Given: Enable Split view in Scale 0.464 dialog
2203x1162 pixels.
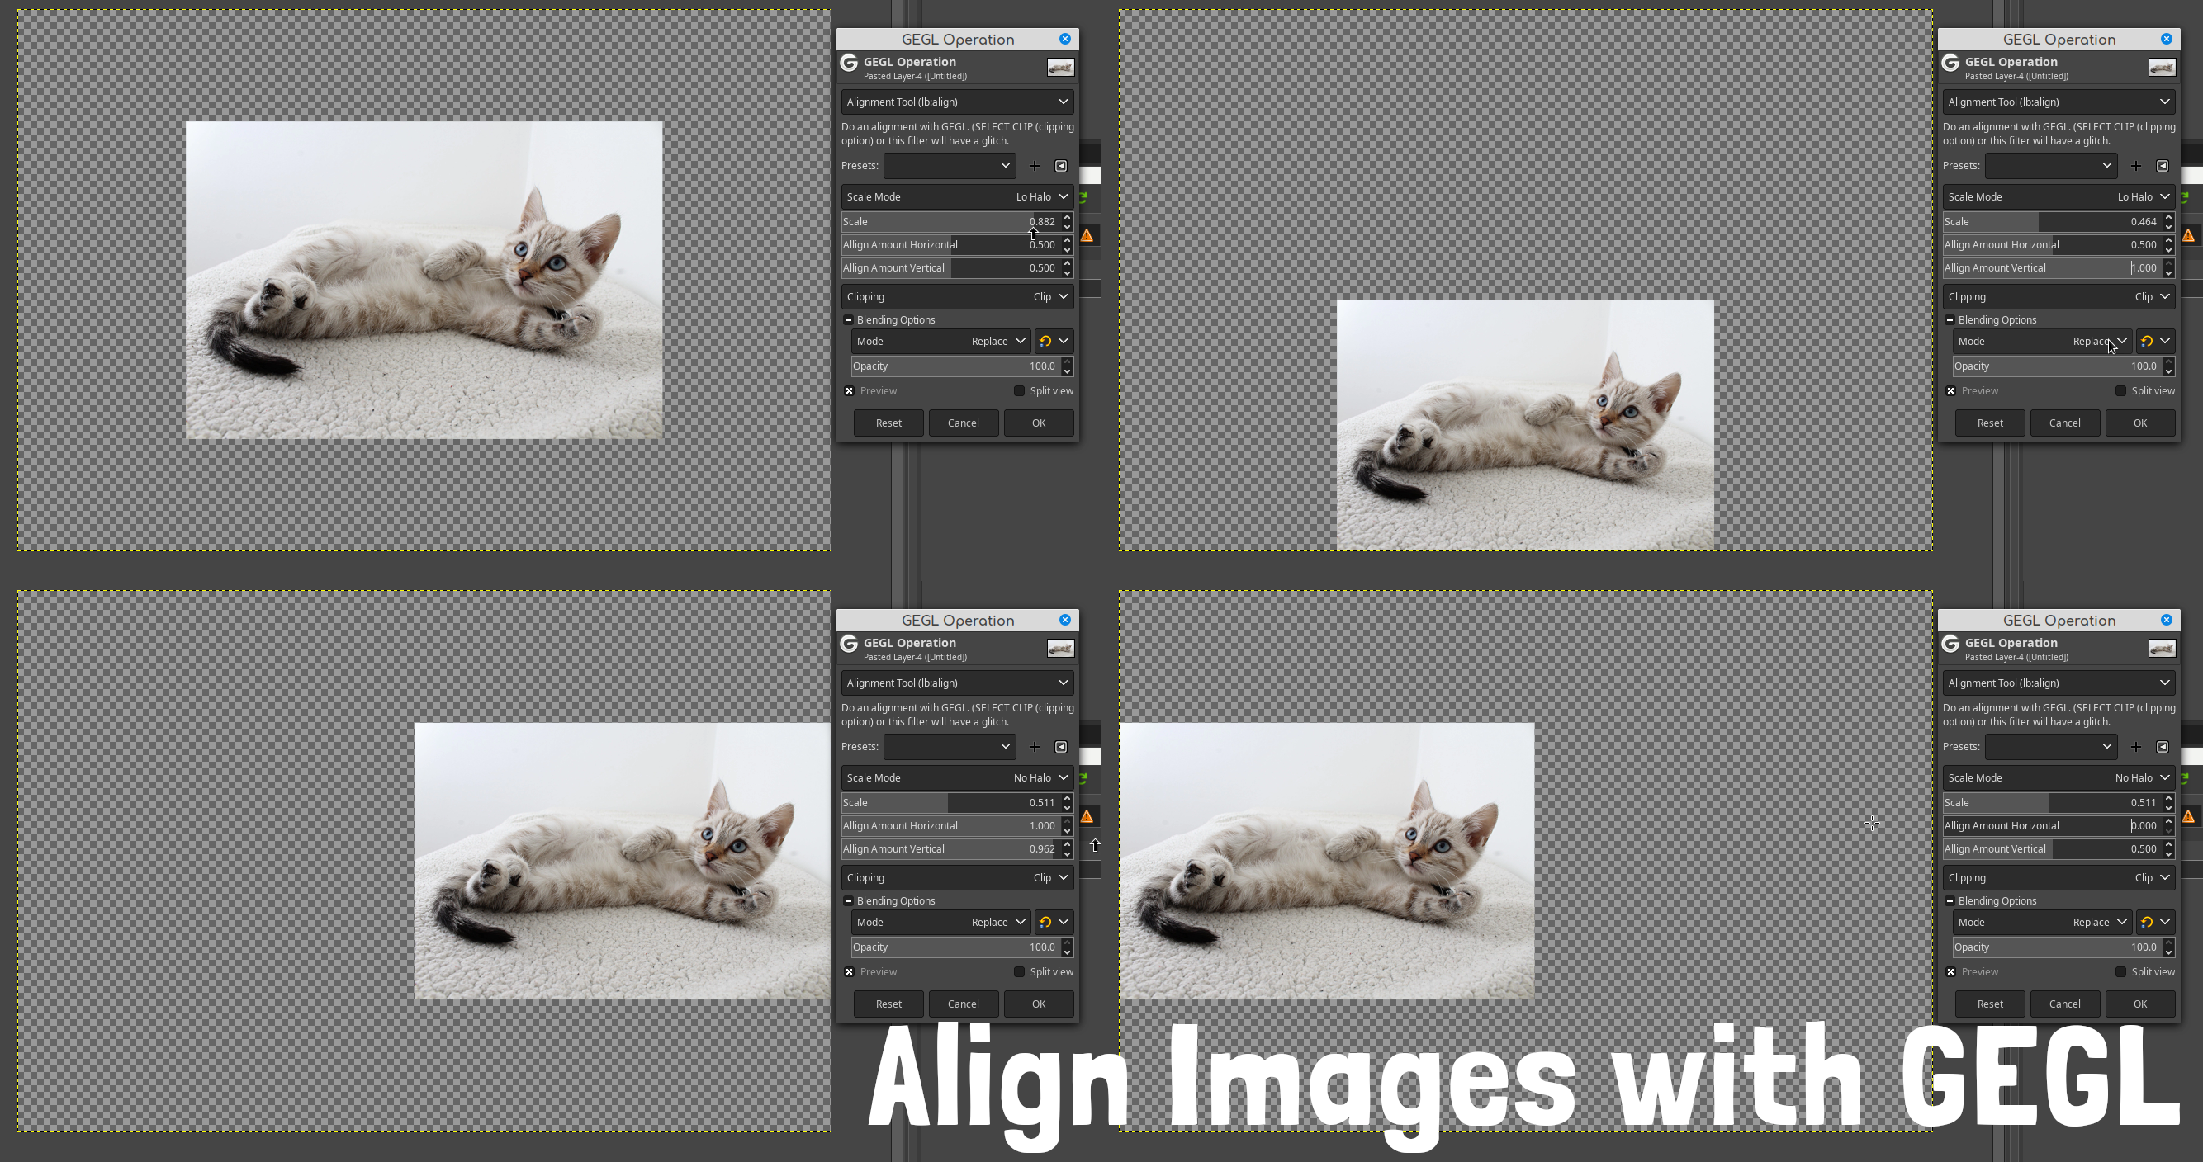Looking at the screenshot, I should 2121,390.
